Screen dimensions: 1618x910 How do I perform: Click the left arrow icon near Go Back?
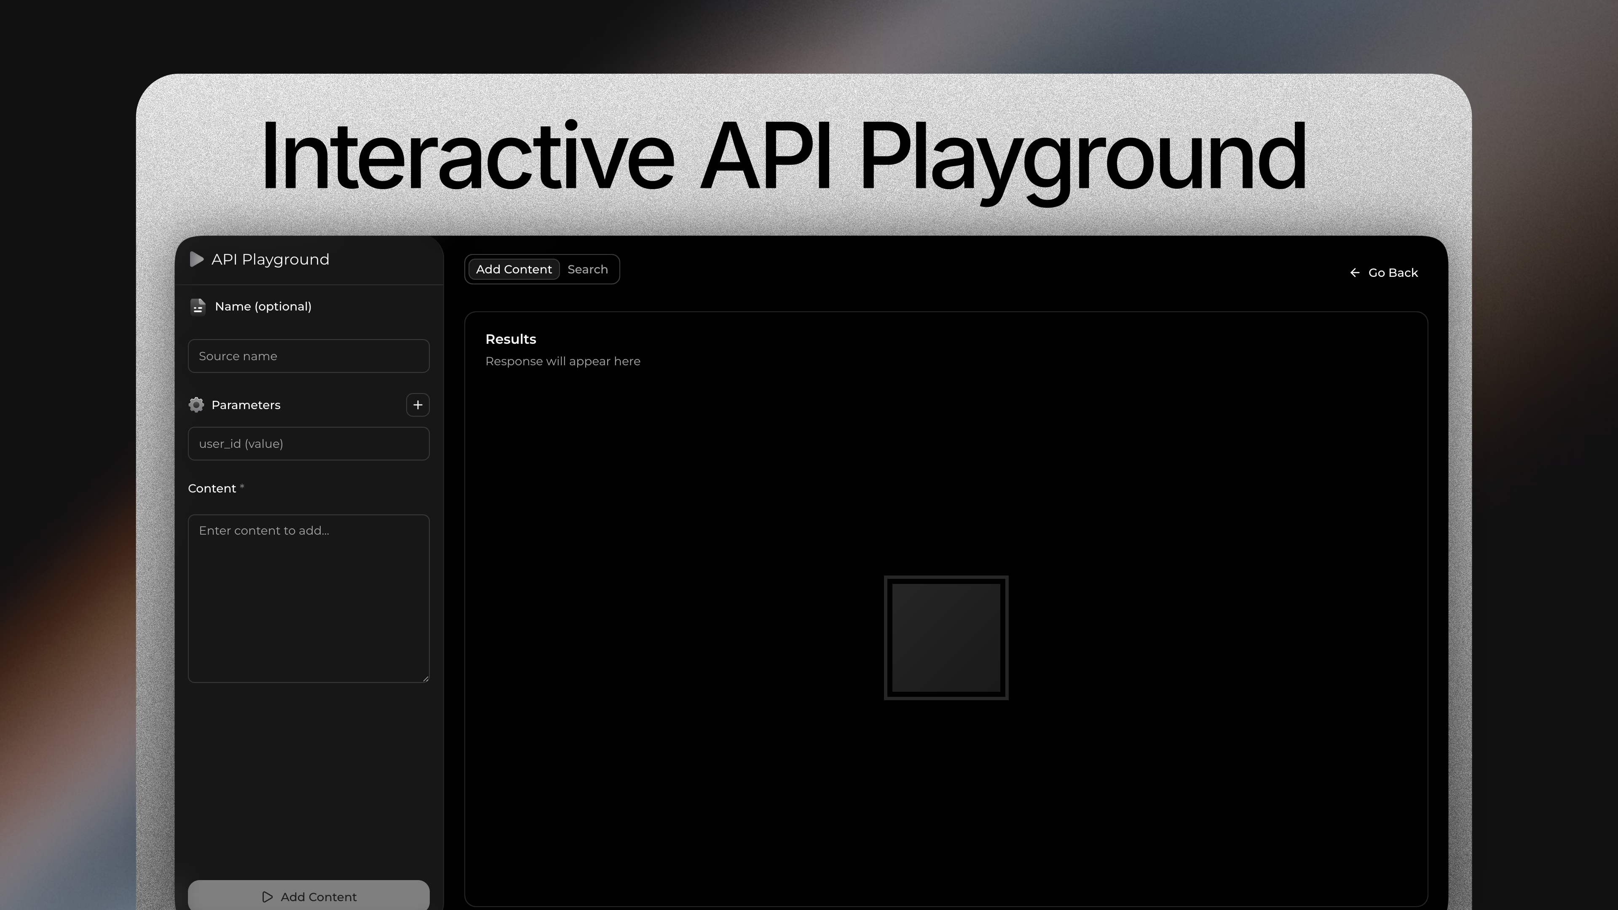[1355, 273]
